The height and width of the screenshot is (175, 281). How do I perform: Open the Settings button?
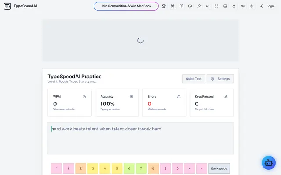point(220,79)
